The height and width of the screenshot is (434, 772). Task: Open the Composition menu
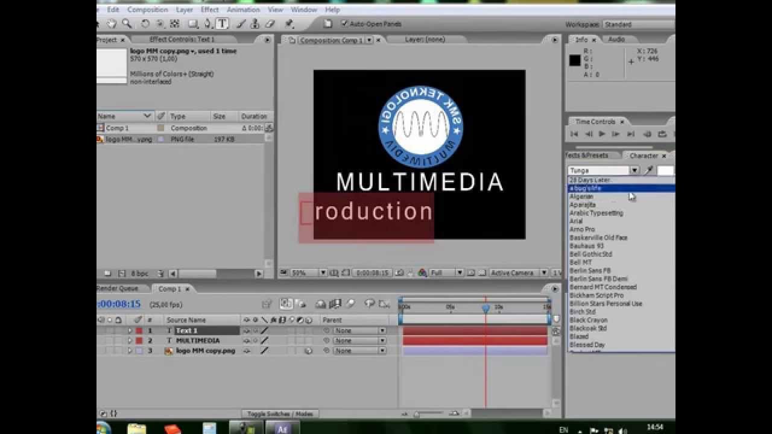[147, 10]
